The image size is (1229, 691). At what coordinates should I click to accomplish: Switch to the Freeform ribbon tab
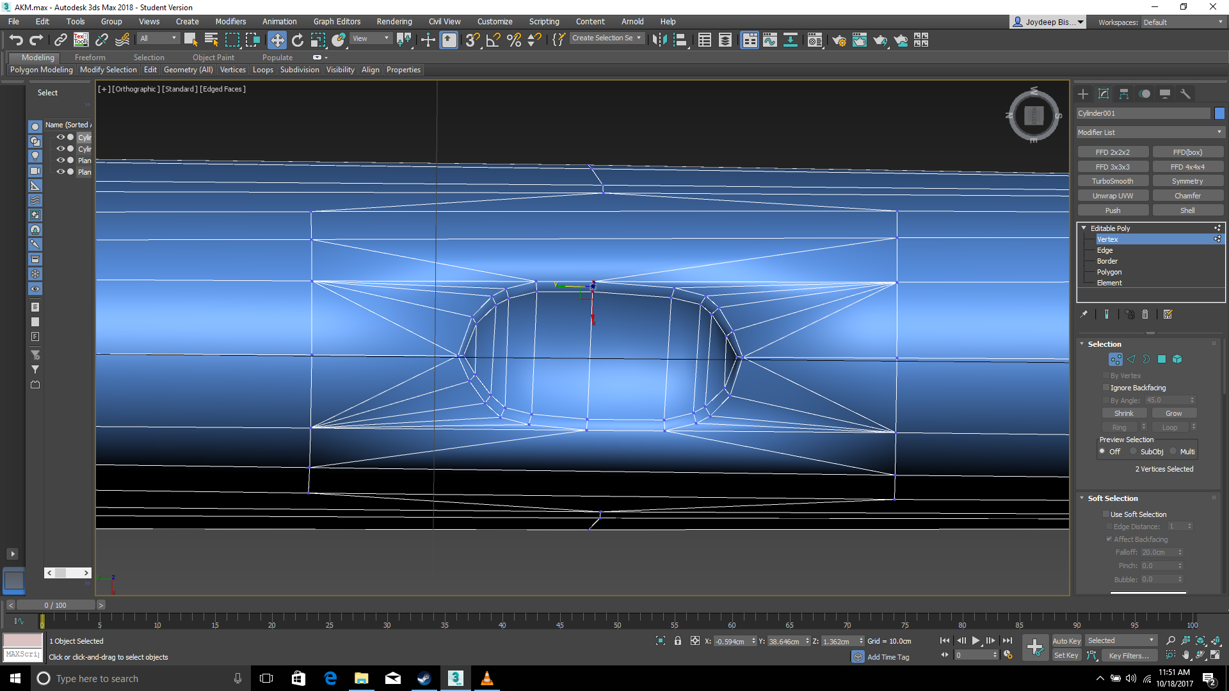click(90, 57)
